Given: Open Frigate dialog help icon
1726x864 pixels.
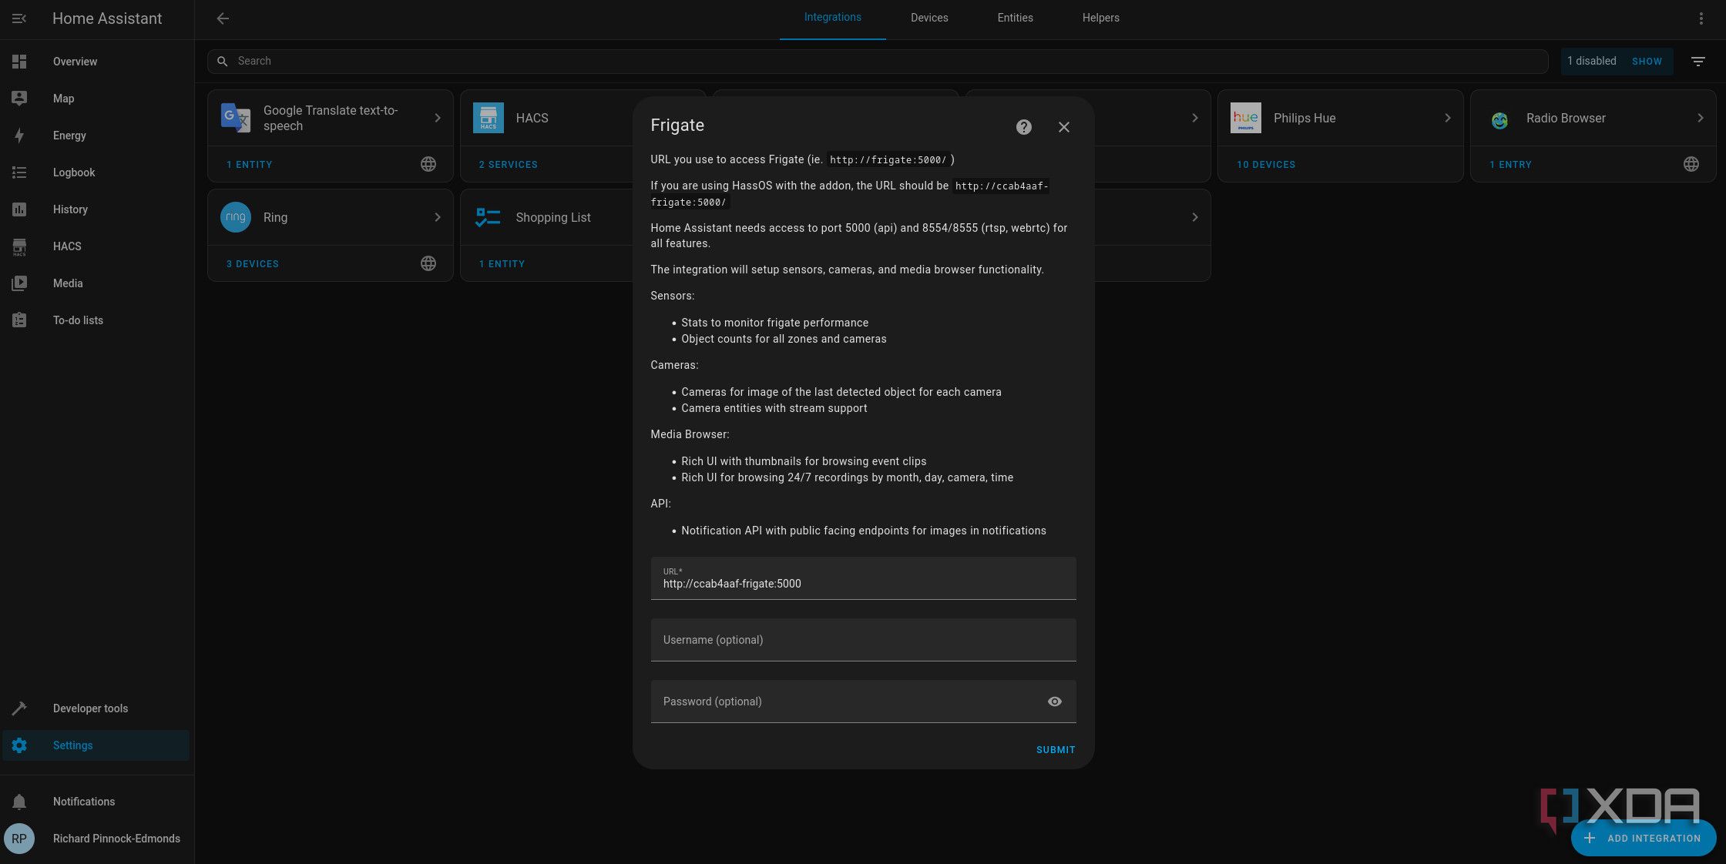Looking at the screenshot, I should point(1023,127).
